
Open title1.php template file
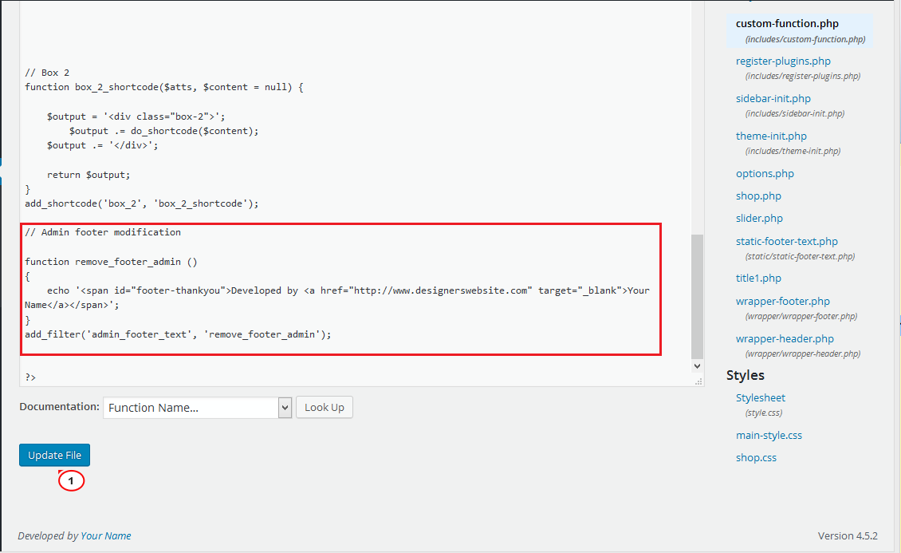(758, 278)
